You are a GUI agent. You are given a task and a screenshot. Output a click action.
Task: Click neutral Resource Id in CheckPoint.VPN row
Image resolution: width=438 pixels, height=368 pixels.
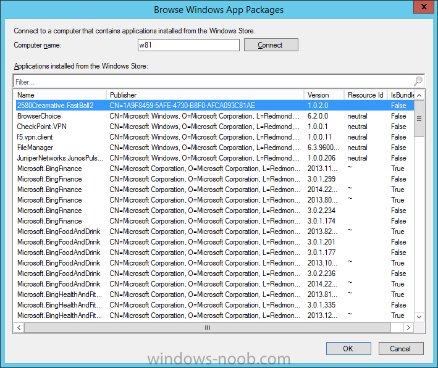[x=357, y=127]
